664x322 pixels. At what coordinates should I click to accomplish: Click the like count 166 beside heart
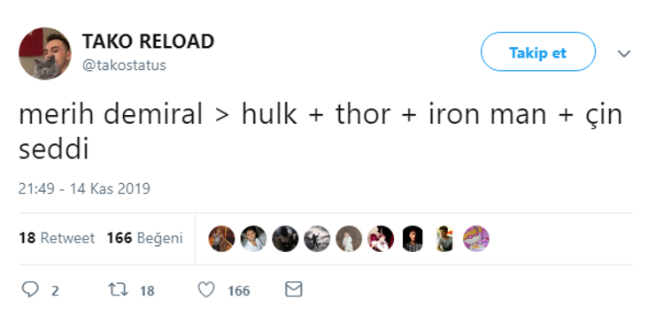pos(238,291)
